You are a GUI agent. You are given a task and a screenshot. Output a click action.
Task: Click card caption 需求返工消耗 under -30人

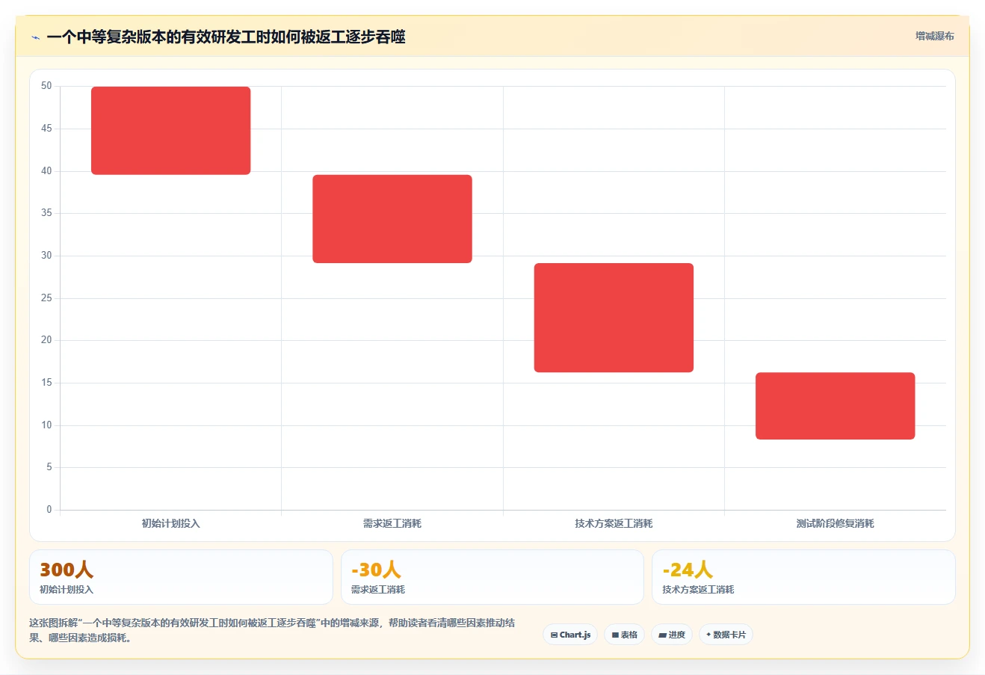pyautogui.click(x=378, y=590)
